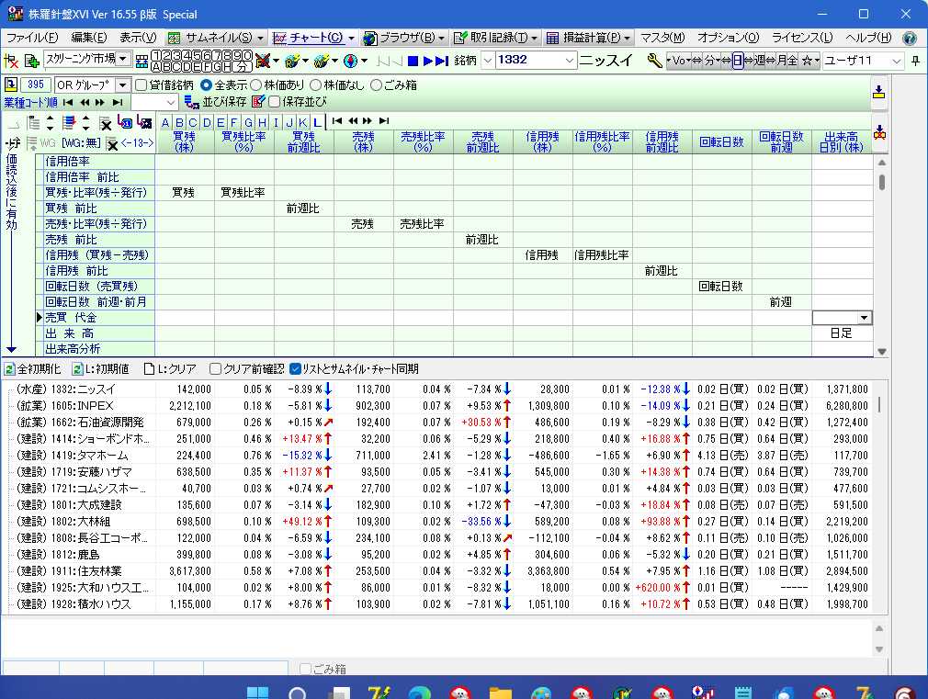Click the blue stop square button

[413, 61]
